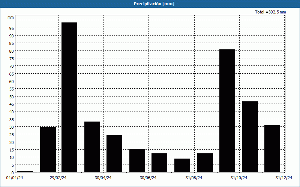This screenshot has width=300, height=187.
Task: Click the November bar near 46 mm
Action: (x=250, y=137)
